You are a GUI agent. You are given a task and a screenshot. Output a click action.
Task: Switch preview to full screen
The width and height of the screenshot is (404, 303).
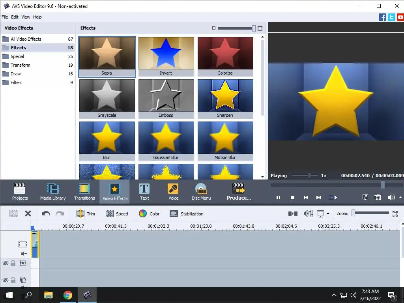365,198
